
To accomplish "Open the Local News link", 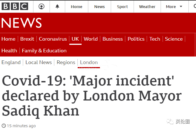I will tap(39, 62).
